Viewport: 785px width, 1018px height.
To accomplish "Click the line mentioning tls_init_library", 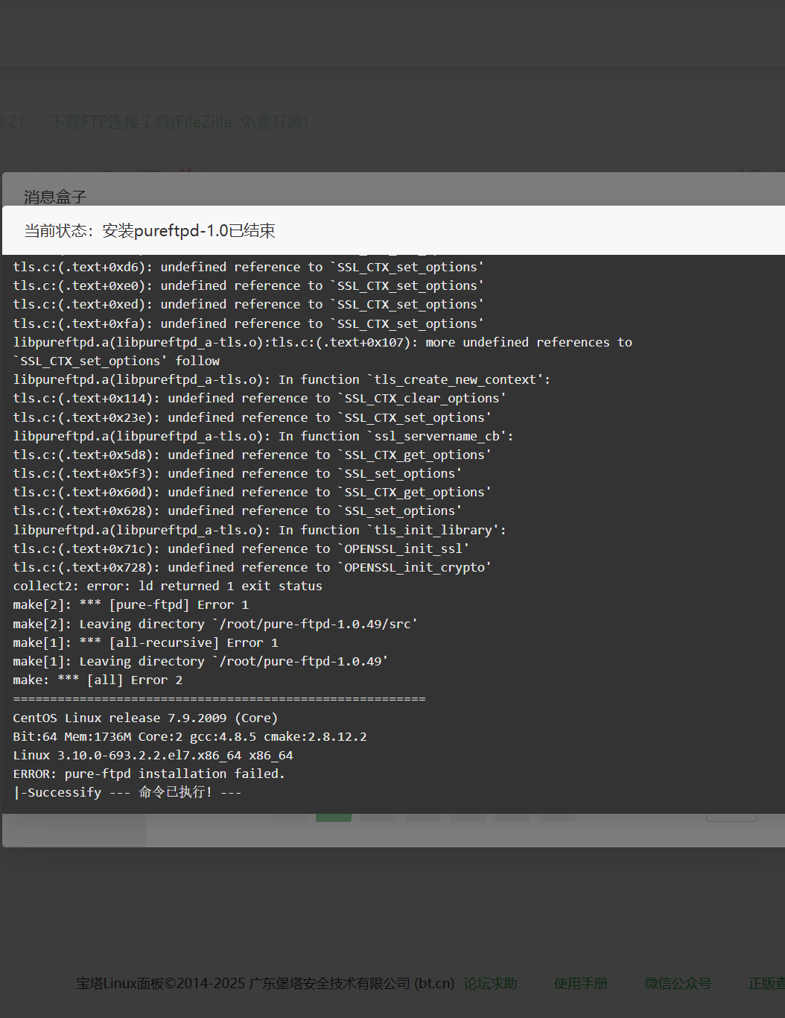I will 259,530.
